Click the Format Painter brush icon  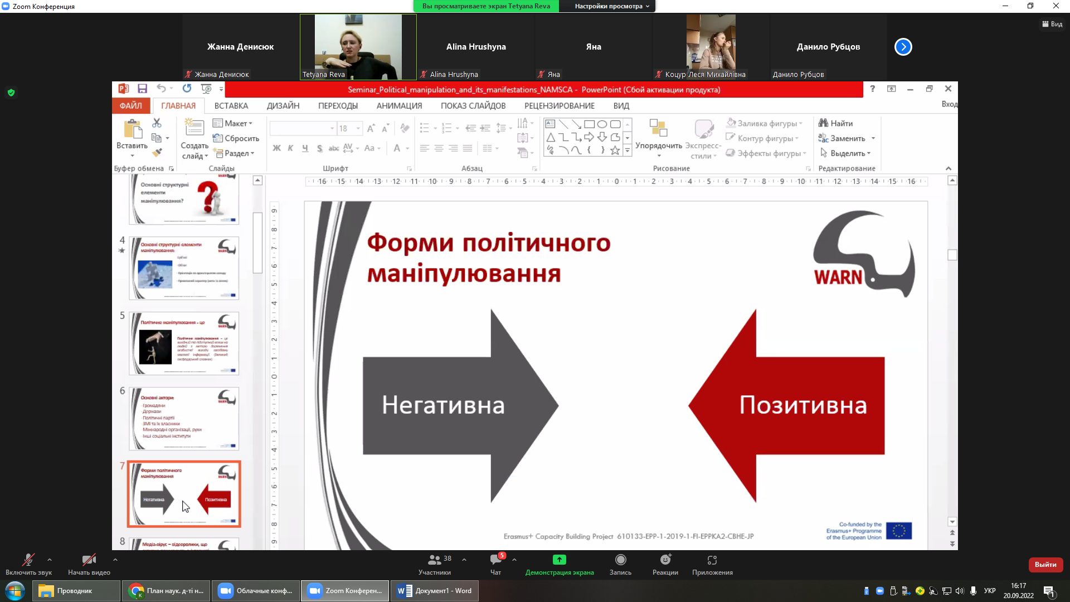[x=157, y=152]
